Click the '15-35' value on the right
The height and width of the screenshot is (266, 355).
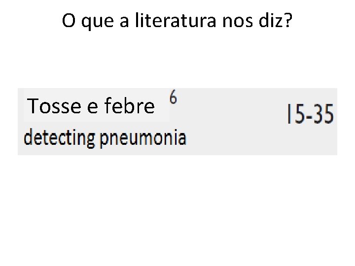pos(311,114)
